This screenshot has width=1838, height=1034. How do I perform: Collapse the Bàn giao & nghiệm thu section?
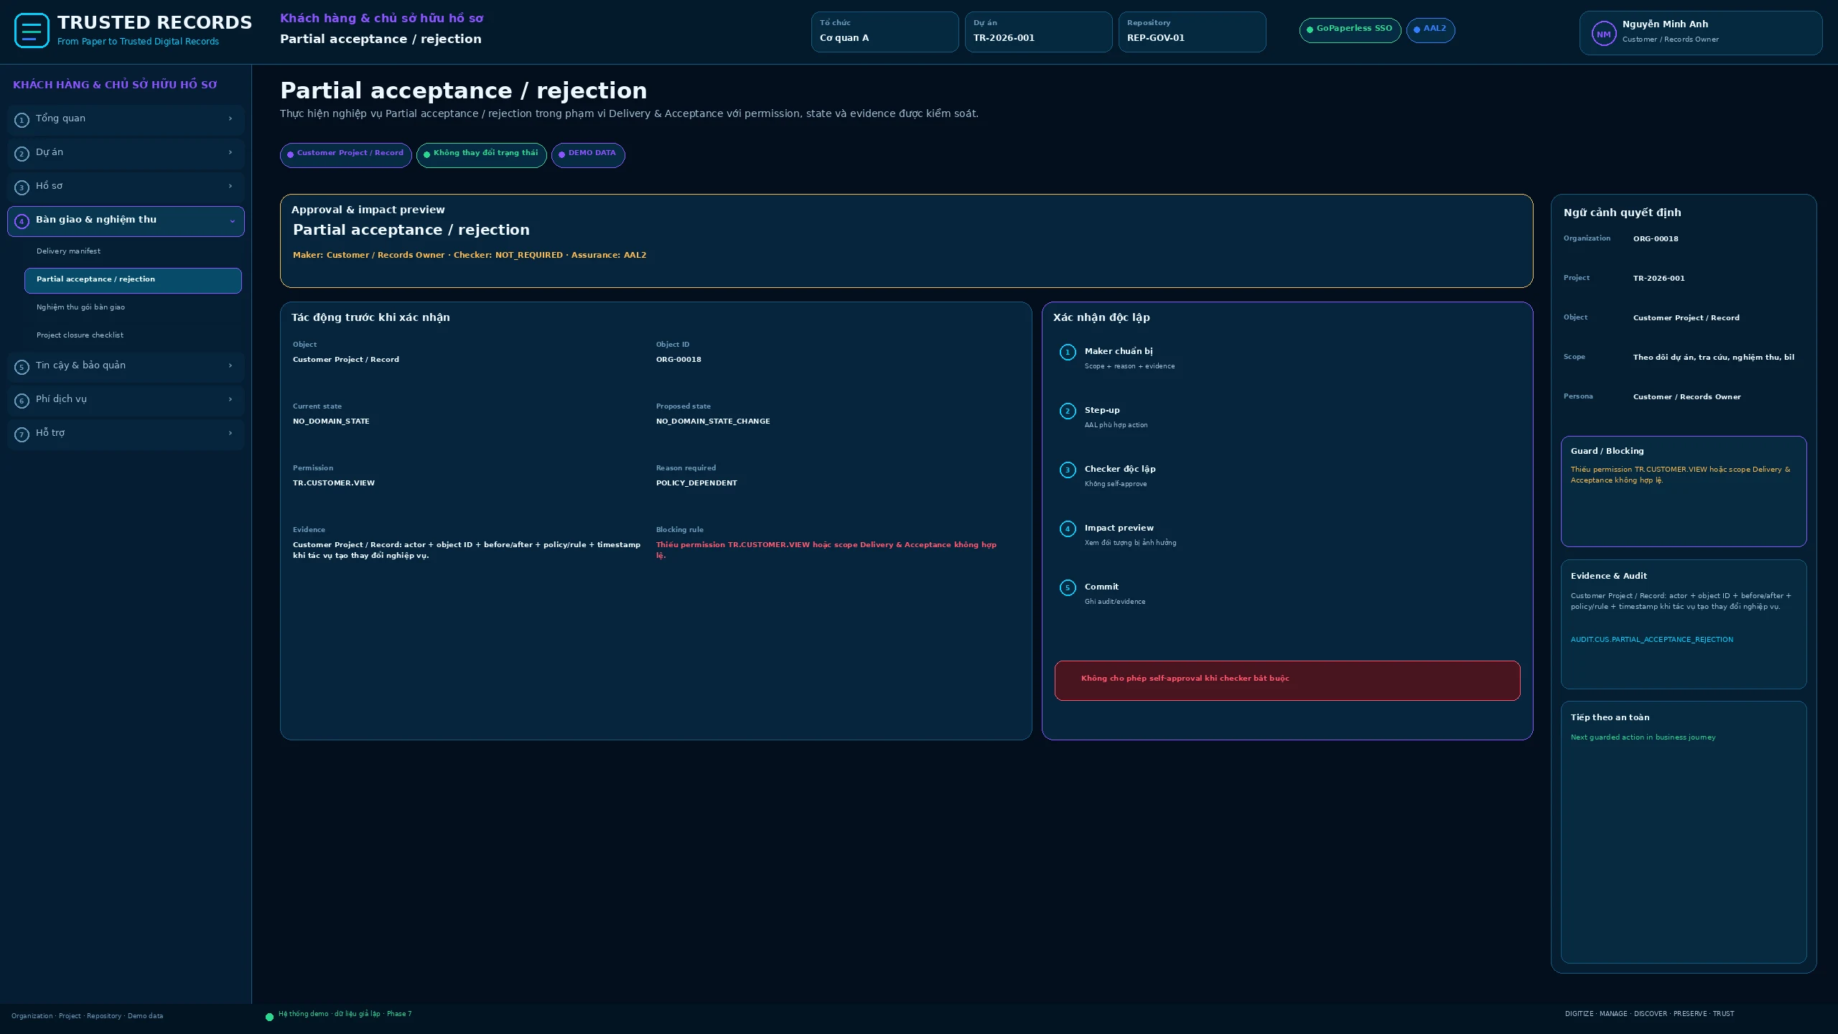pyautogui.click(x=232, y=221)
